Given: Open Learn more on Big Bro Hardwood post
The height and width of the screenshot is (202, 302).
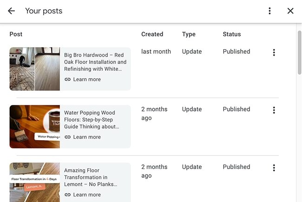Looking at the screenshot, I should (x=87, y=79).
